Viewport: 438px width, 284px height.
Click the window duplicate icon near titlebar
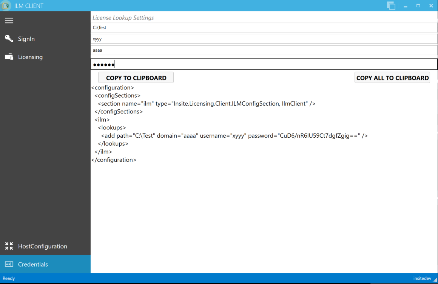coord(391,6)
